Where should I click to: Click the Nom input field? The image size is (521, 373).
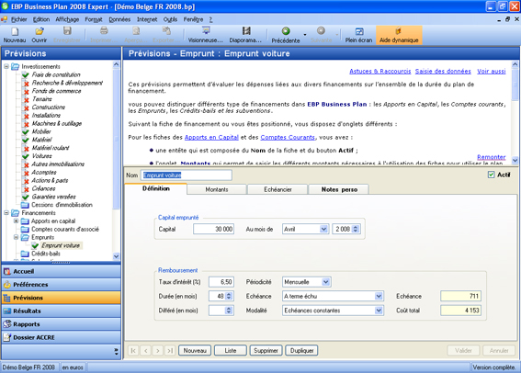187,175
